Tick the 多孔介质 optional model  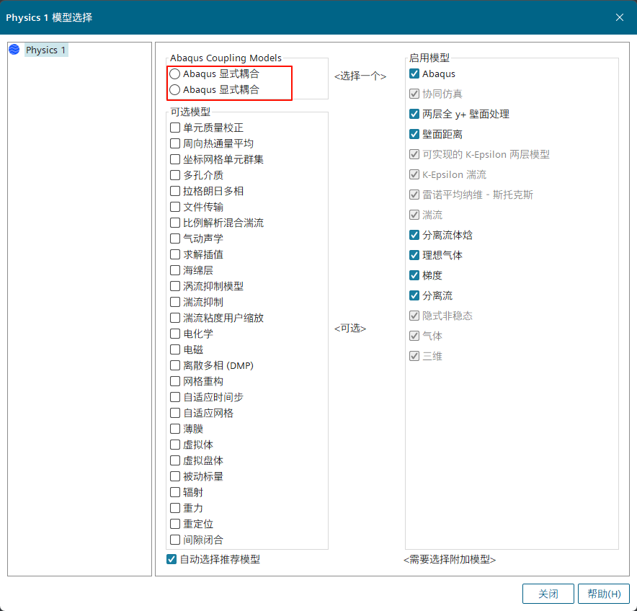pos(175,175)
